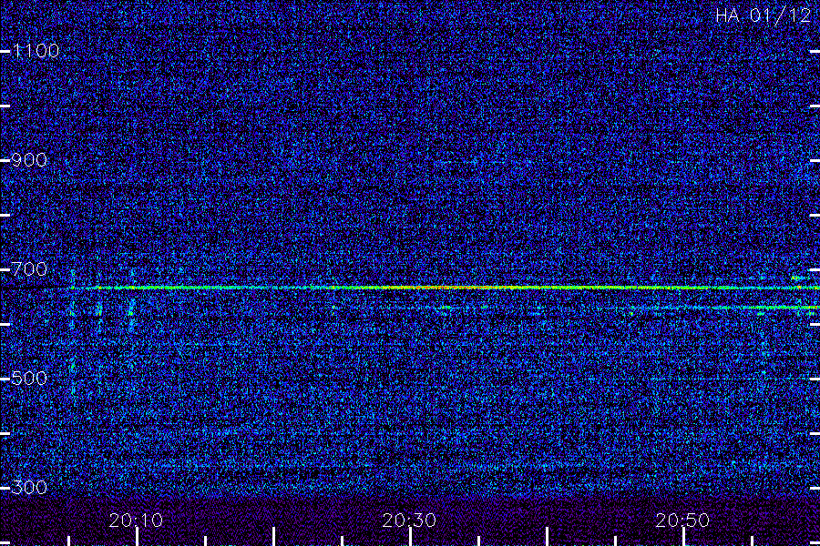
Task: Click the bright horizontal signal line below 700
Action: click(445, 288)
